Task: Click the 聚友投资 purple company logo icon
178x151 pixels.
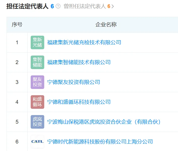Action: coord(37,82)
